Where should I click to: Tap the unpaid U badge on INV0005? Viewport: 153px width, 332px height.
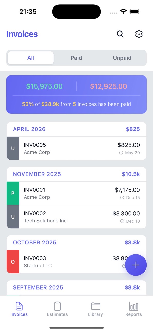[x=13, y=148]
